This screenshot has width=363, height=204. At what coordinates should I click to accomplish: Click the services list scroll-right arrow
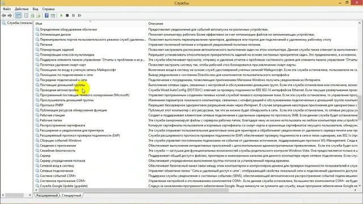coord(356,190)
